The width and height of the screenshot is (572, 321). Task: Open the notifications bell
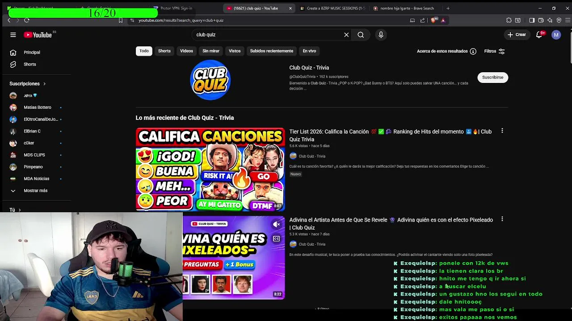pyautogui.click(x=539, y=35)
